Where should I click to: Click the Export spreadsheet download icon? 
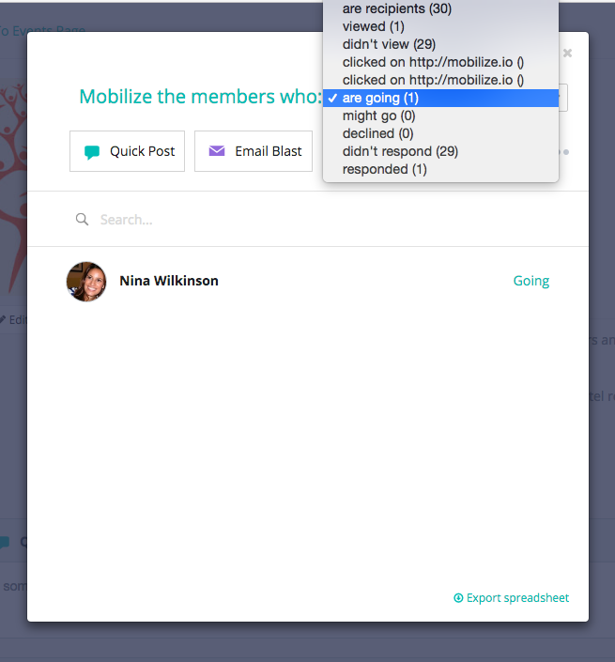[458, 598]
